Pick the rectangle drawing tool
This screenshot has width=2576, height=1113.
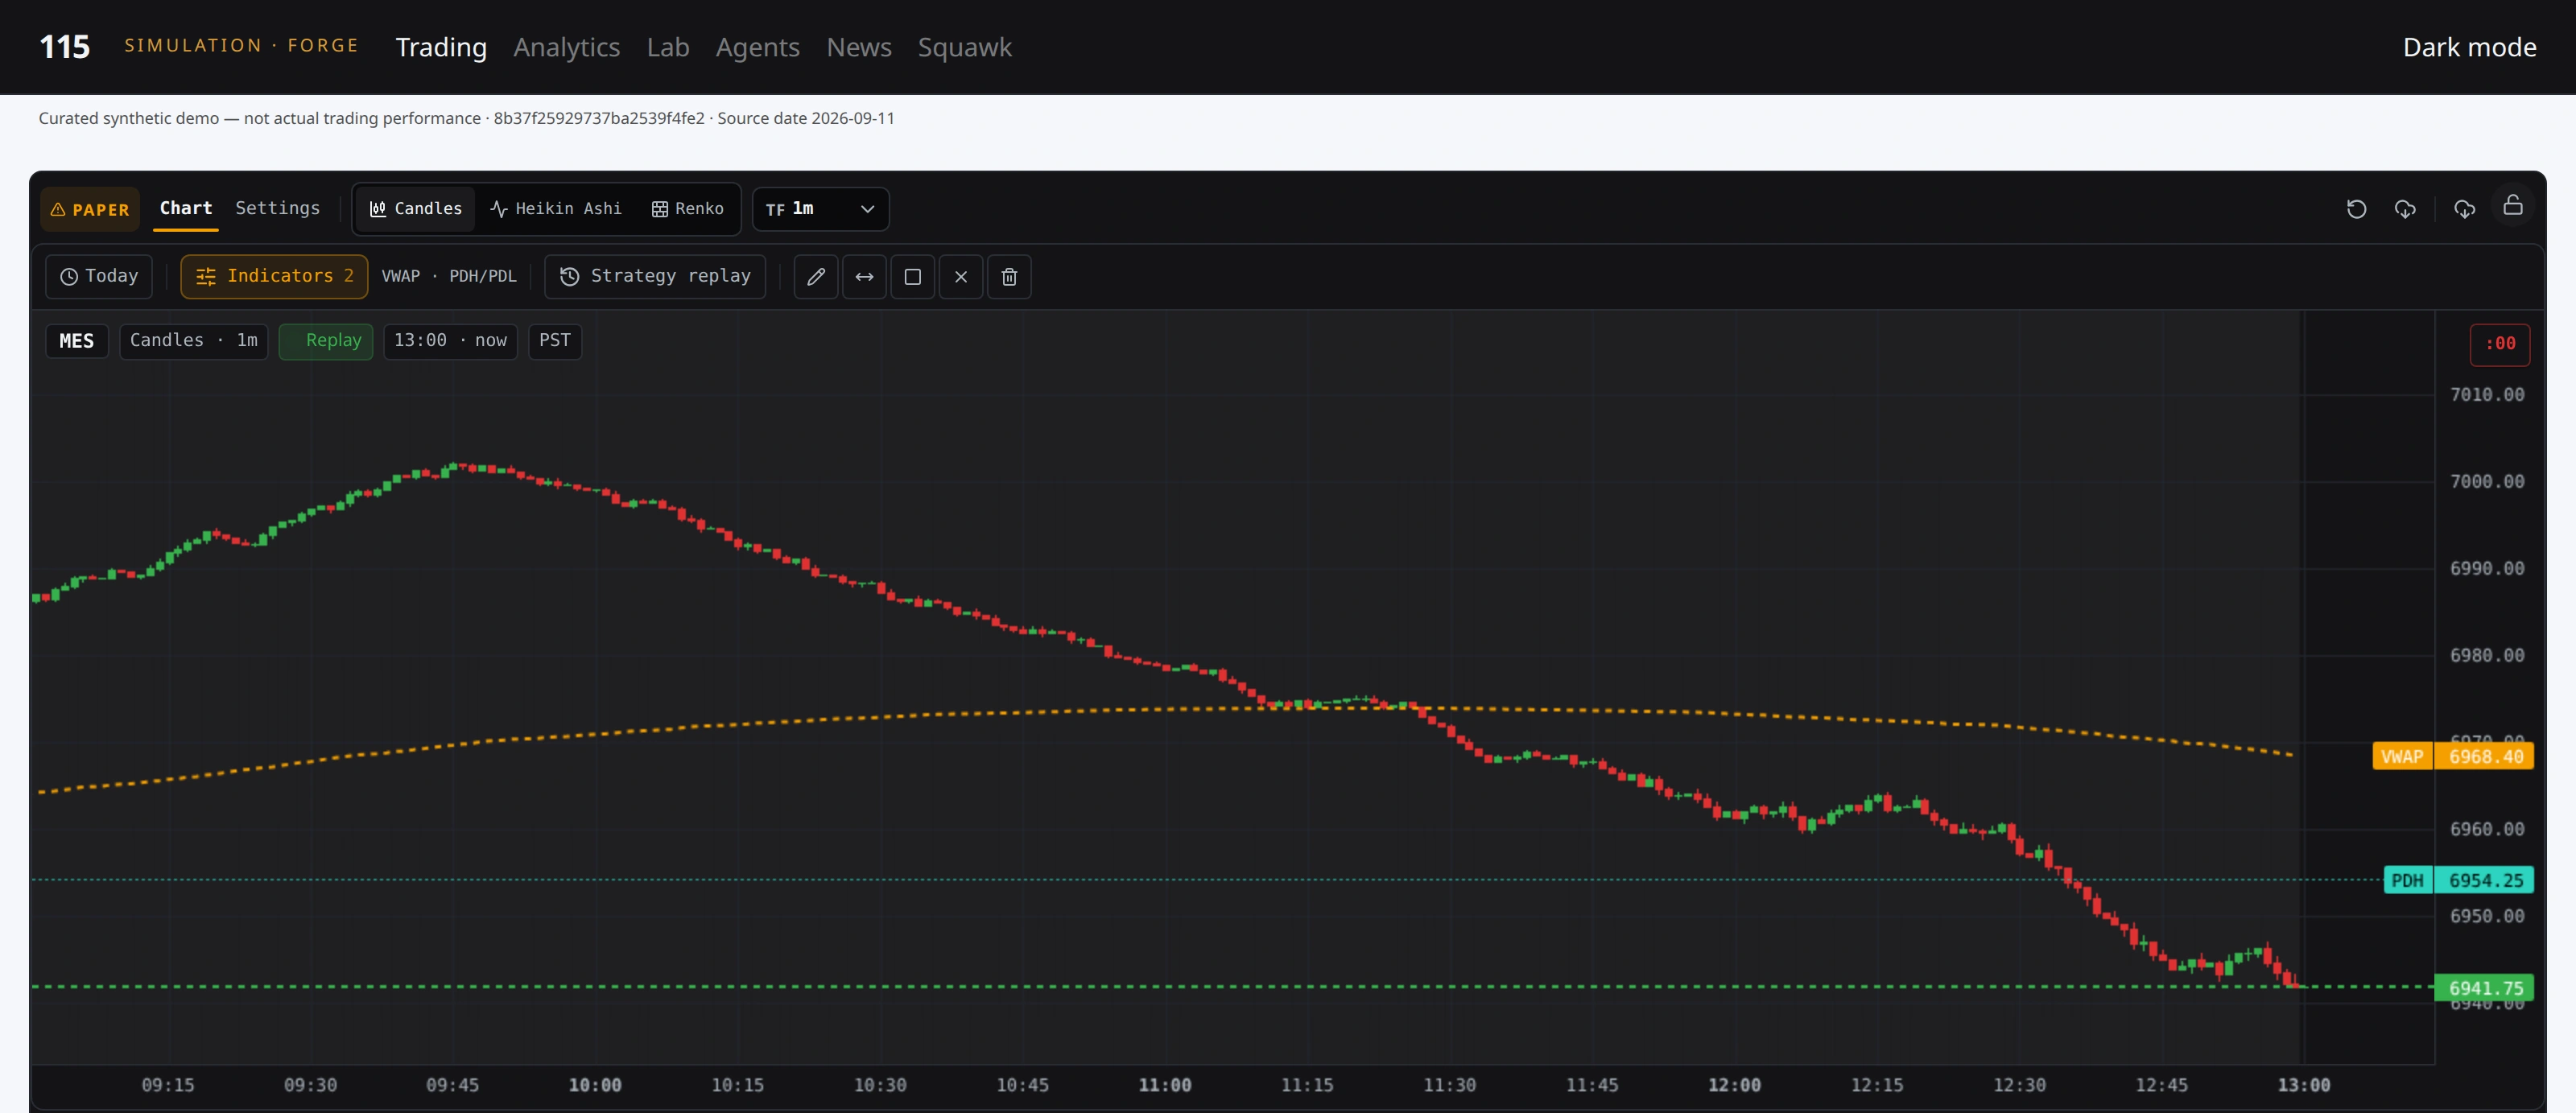tap(912, 277)
